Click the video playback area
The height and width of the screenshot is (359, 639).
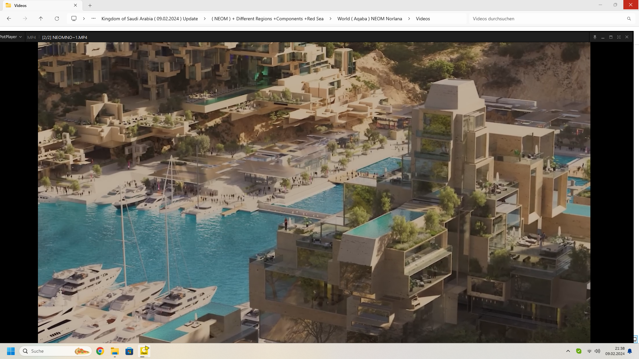tap(314, 192)
